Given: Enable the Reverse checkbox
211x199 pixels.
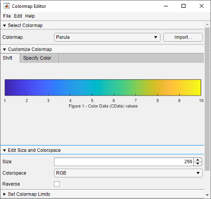Looking at the screenshot, I should point(57,184).
